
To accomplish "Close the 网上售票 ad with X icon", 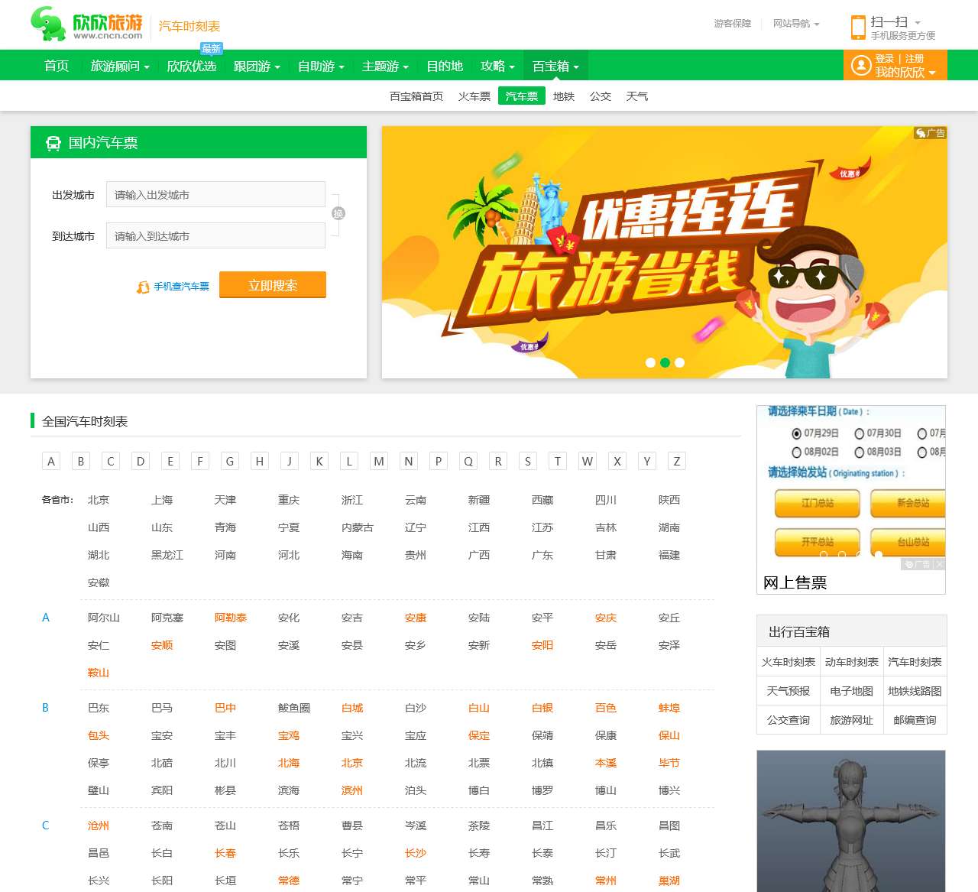I will point(939,564).
